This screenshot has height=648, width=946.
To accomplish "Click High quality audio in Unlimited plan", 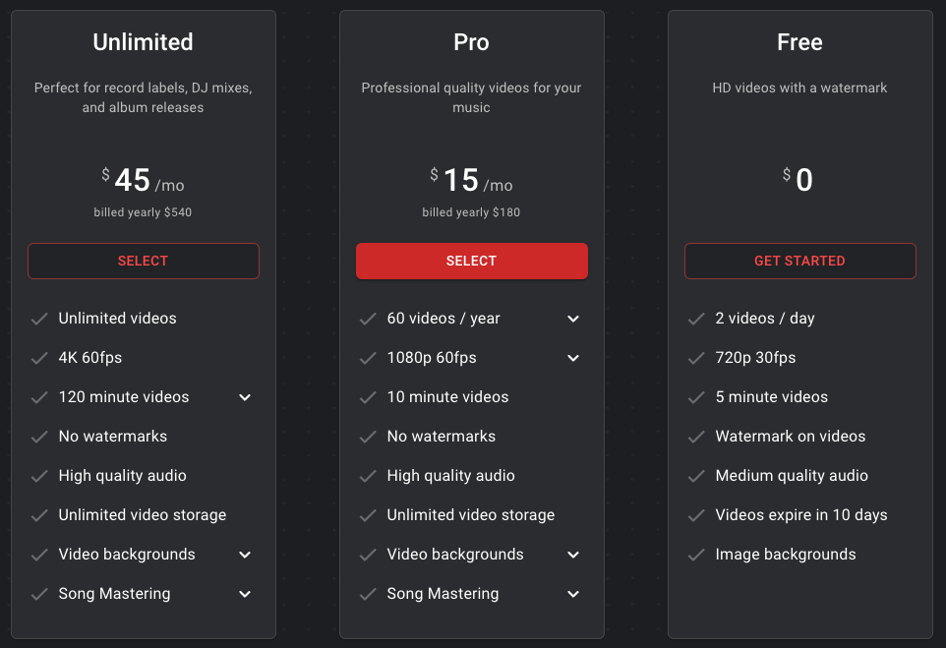I will pos(122,476).
